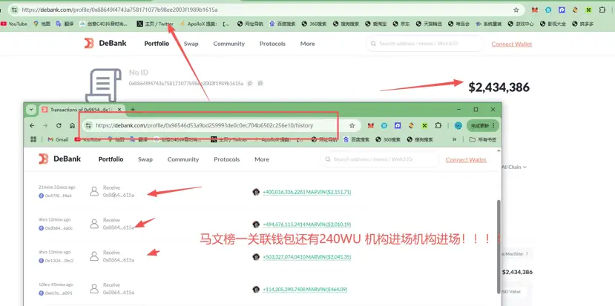Viewport: 615px width, 306px height.
Task: Click the back window's debank.com profile URL bar
Action: [266, 10]
